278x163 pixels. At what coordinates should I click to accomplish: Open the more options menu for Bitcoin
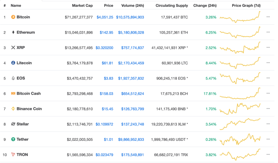[268, 17]
